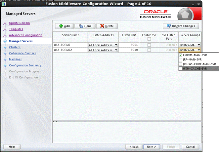Enable SSL for WLS_FORMS2 server

[149, 50]
